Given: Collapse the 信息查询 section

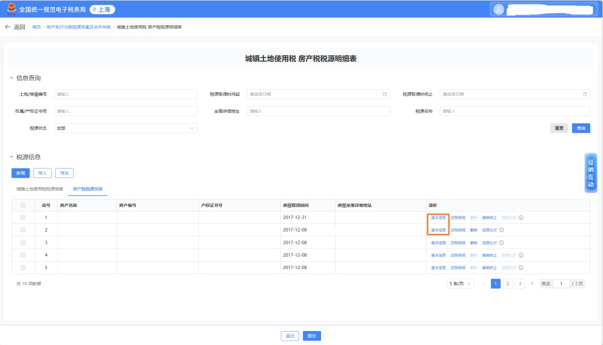Looking at the screenshot, I should [x=11, y=78].
